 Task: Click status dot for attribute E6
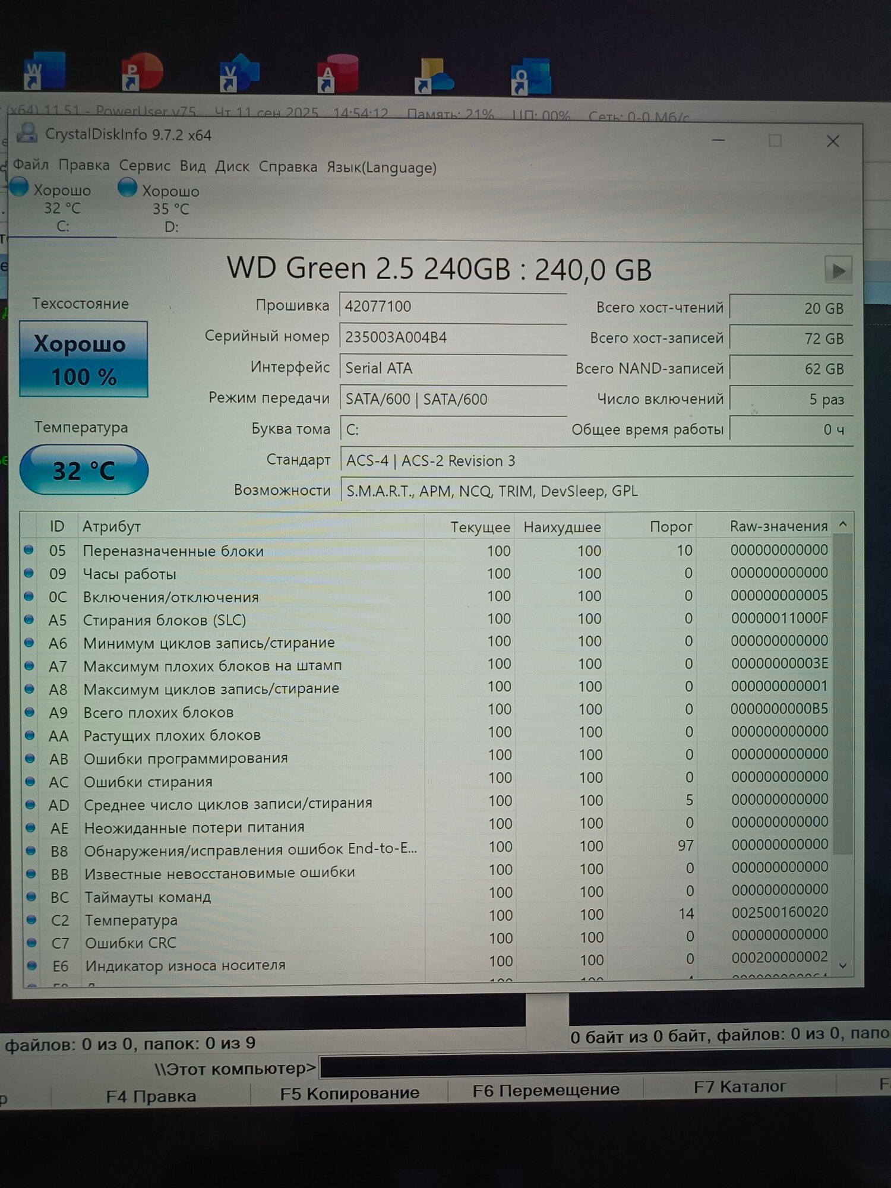[x=31, y=965]
